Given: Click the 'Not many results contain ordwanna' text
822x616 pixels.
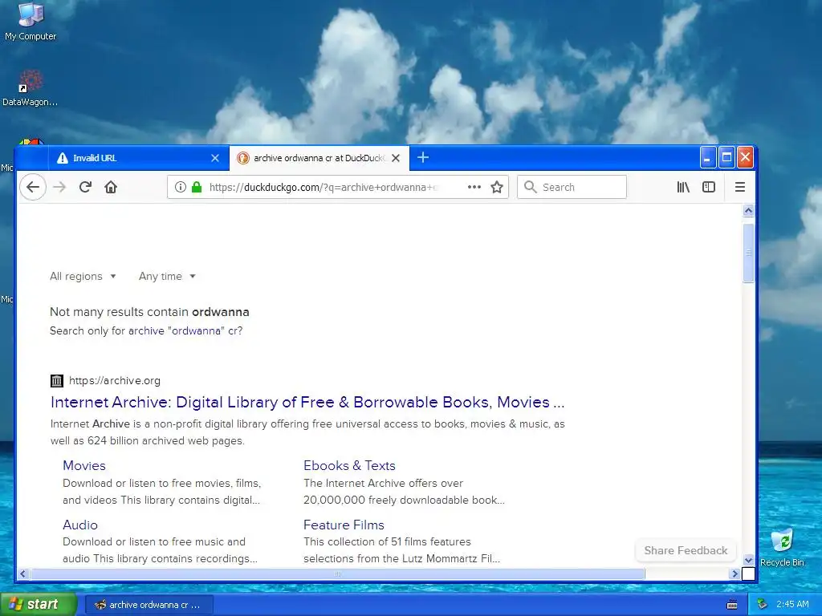Looking at the screenshot, I should pos(149,312).
